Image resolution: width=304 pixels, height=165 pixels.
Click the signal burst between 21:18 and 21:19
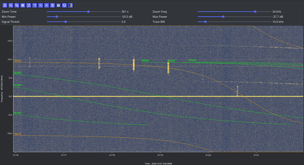point(134,65)
